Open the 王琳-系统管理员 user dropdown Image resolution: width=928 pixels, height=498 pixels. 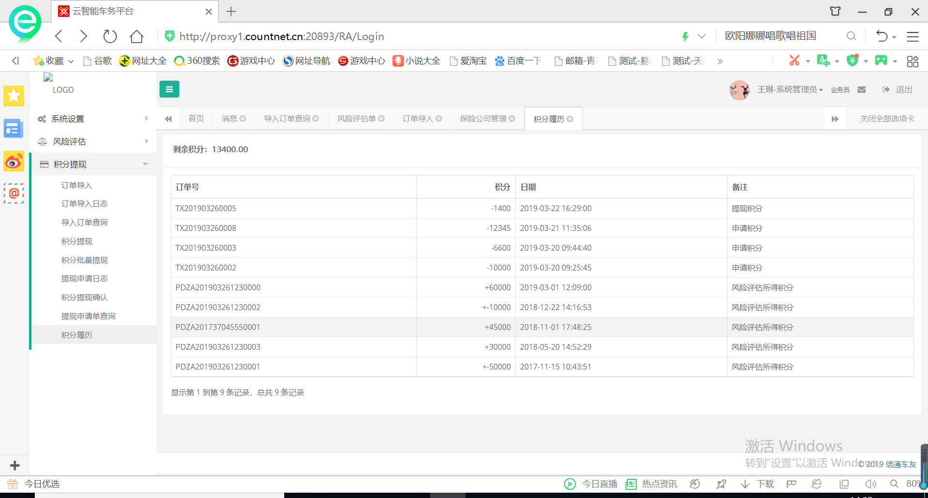coord(790,90)
